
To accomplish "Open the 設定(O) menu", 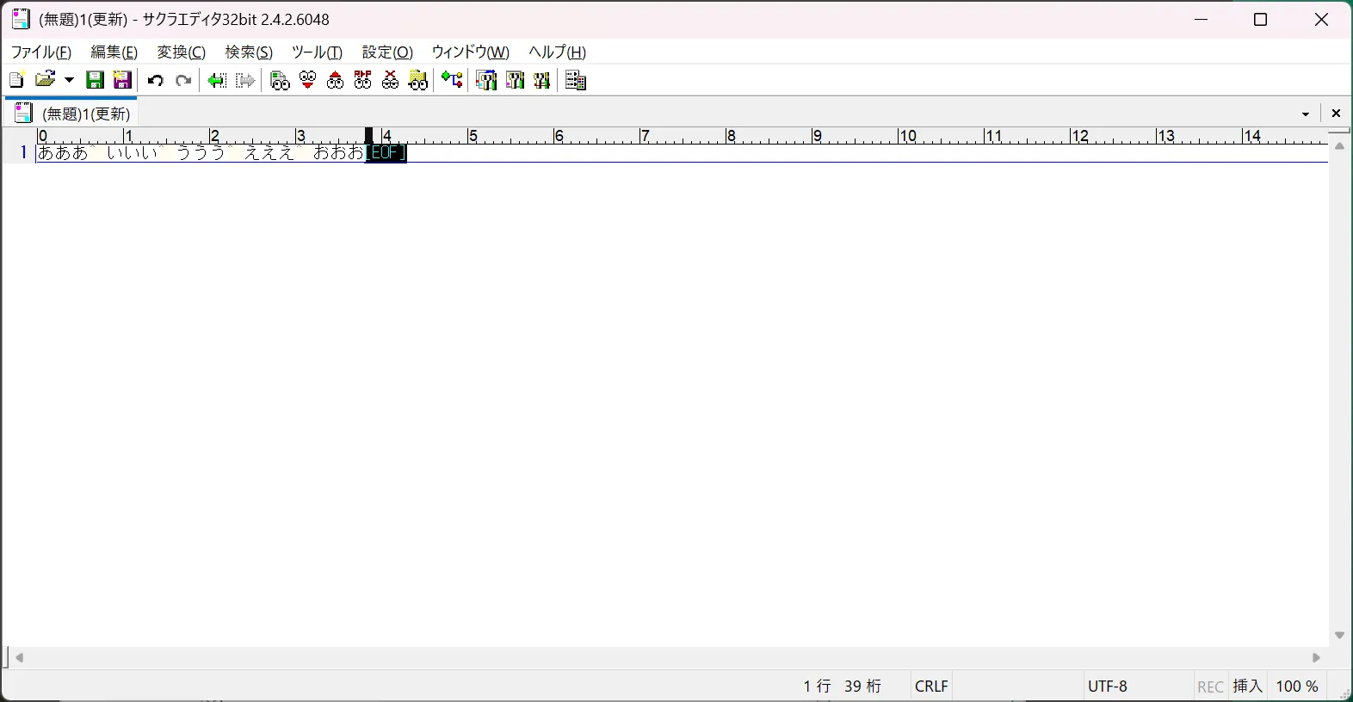I will 387,52.
